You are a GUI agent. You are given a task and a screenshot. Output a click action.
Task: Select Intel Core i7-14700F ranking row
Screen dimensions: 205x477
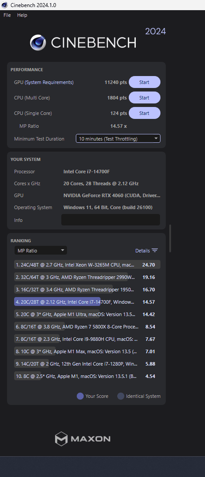click(87, 302)
